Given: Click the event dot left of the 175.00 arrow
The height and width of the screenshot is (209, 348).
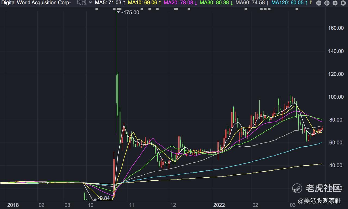Looking at the screenshot, I should point(115,9).
